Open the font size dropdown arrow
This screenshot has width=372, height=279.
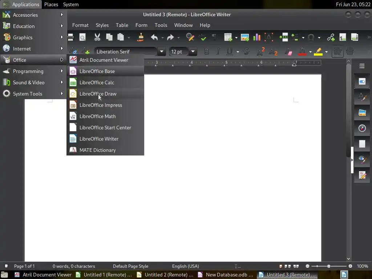point(193,52)
